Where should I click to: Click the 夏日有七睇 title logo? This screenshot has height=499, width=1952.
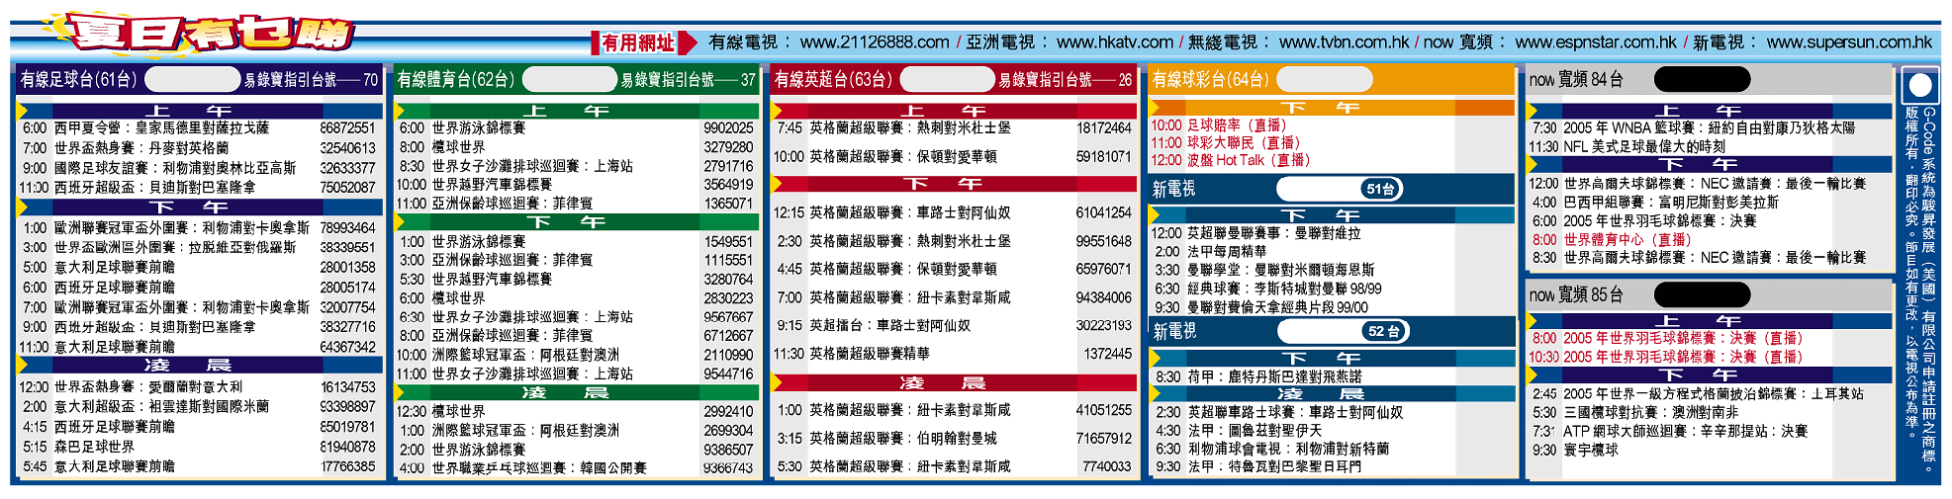pos(203,34)
